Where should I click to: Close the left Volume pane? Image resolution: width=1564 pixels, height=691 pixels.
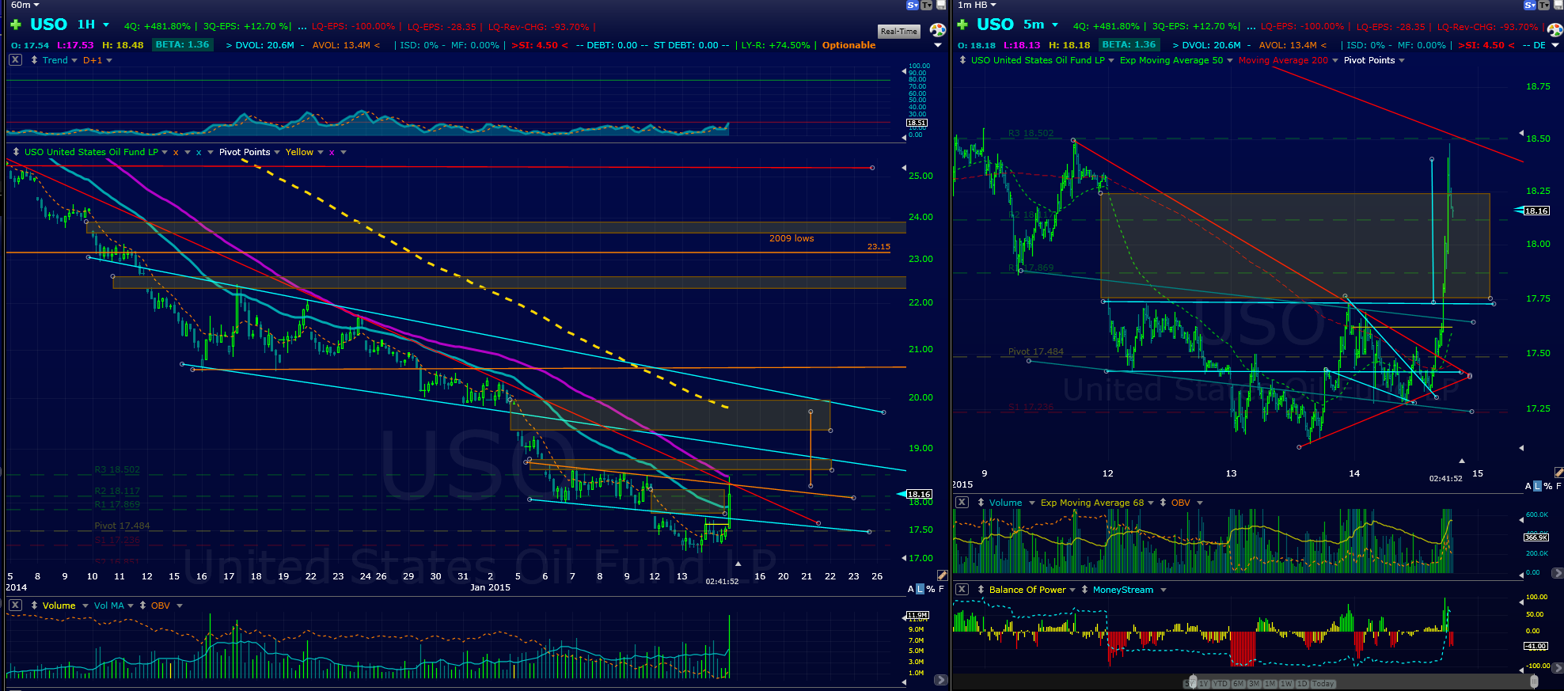coord(15,606)
